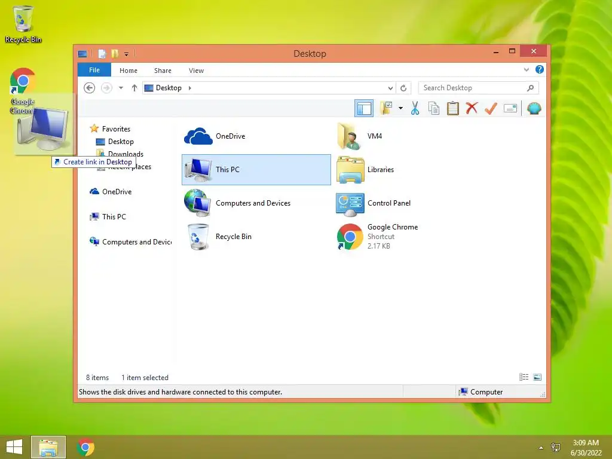Viewport: 612px width, 459px height.
Task: Select OneDrive in the navigation pane
Action: (111, 192)
